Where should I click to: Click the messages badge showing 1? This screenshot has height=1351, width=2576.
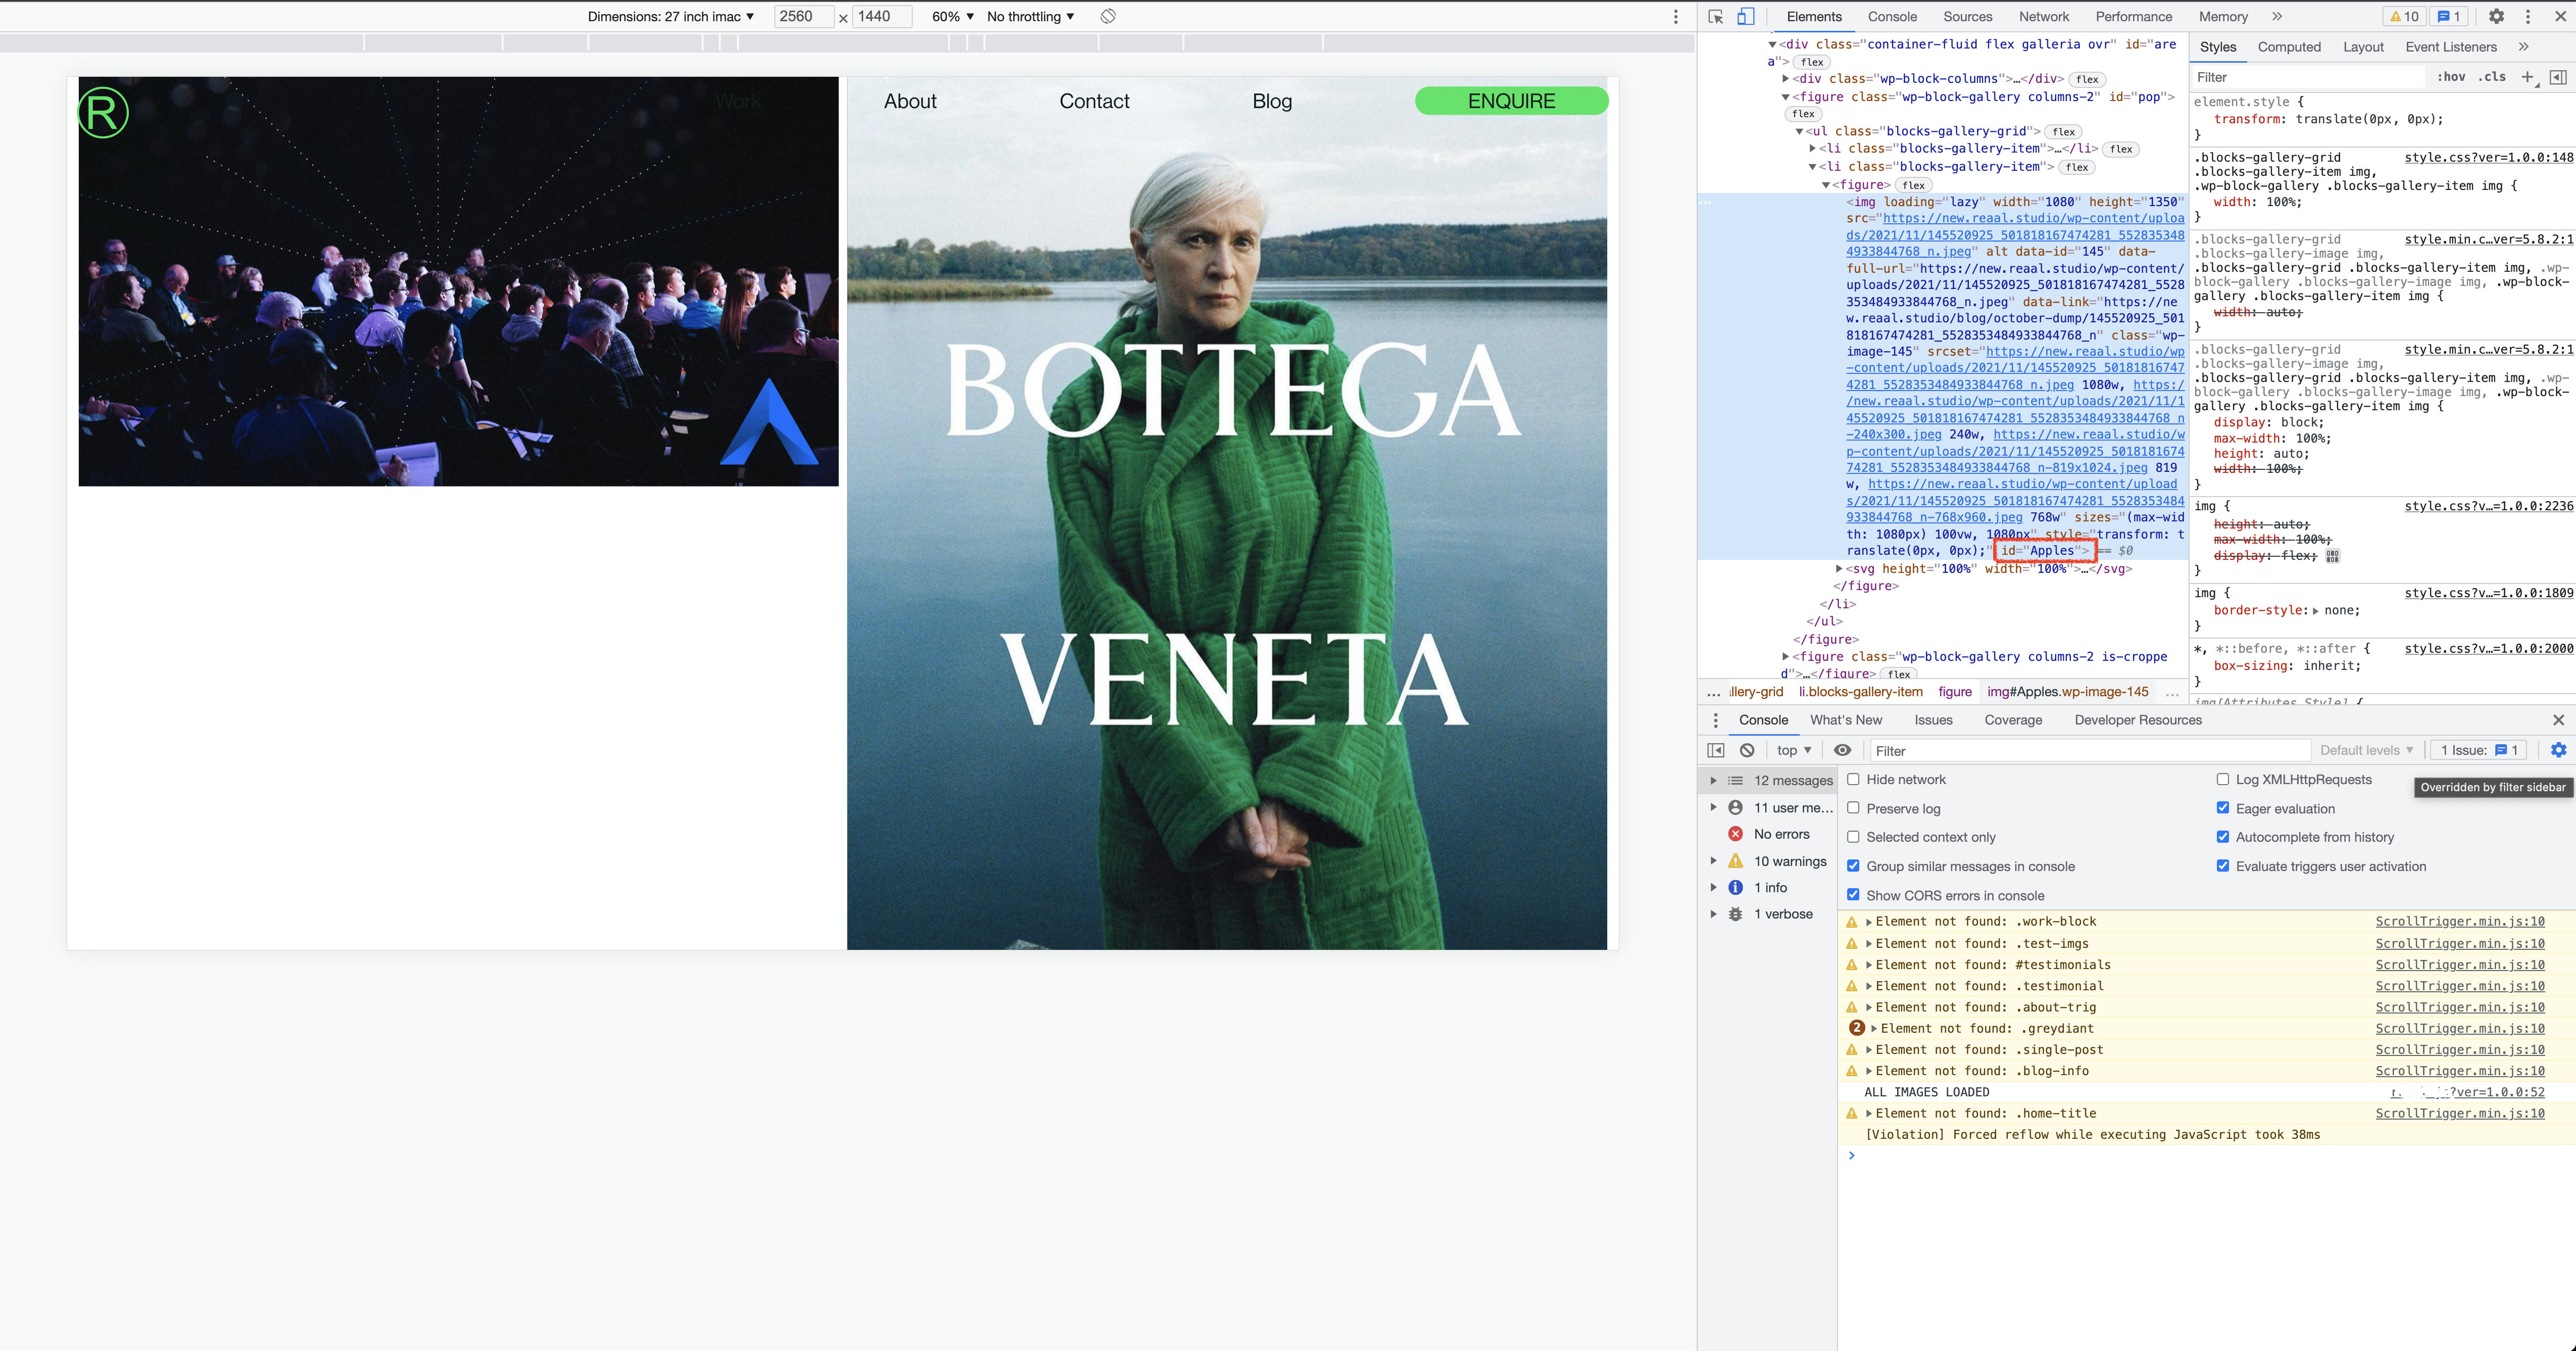2448,17
